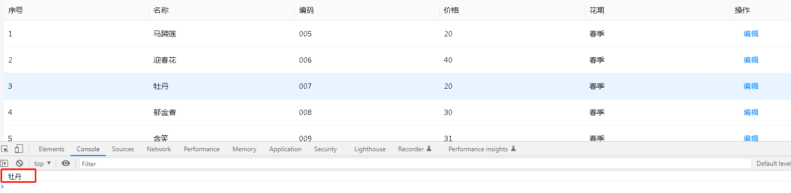Select the inspect element picker icon
791x193 pixels.
point(5,149)
